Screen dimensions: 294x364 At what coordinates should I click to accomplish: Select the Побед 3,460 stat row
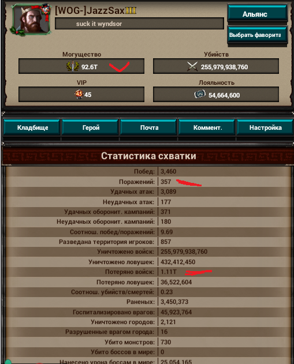point(148,171)
